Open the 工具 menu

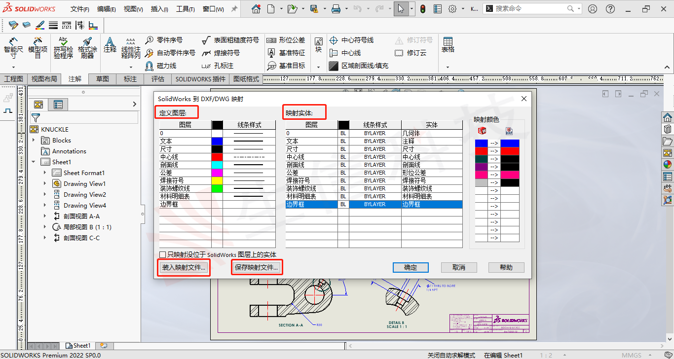(x=186, y=9)
